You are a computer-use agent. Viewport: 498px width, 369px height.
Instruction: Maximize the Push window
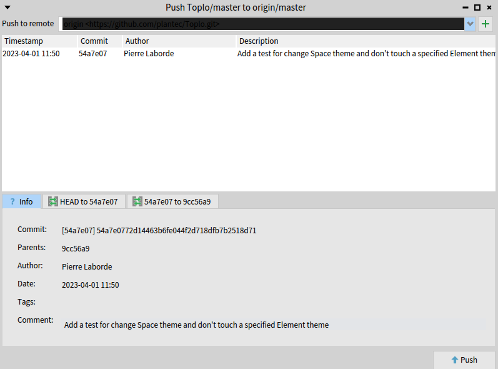coord(477,8)
